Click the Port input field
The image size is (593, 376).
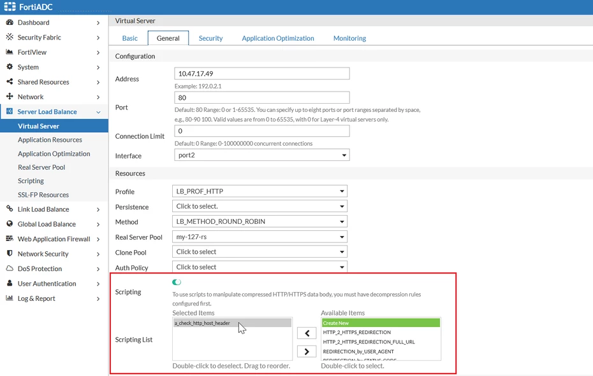pyautogui.click(x=262, y=98)
